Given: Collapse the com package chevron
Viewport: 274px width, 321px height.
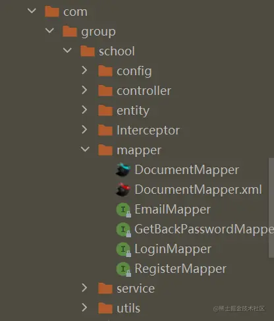Looking at the screenshot, I should coord(32,11).
